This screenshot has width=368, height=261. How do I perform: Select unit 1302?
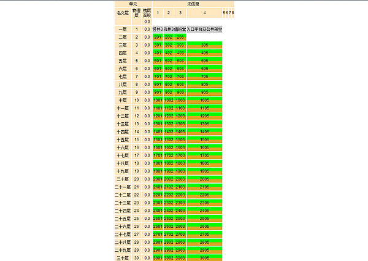point(169,124)
